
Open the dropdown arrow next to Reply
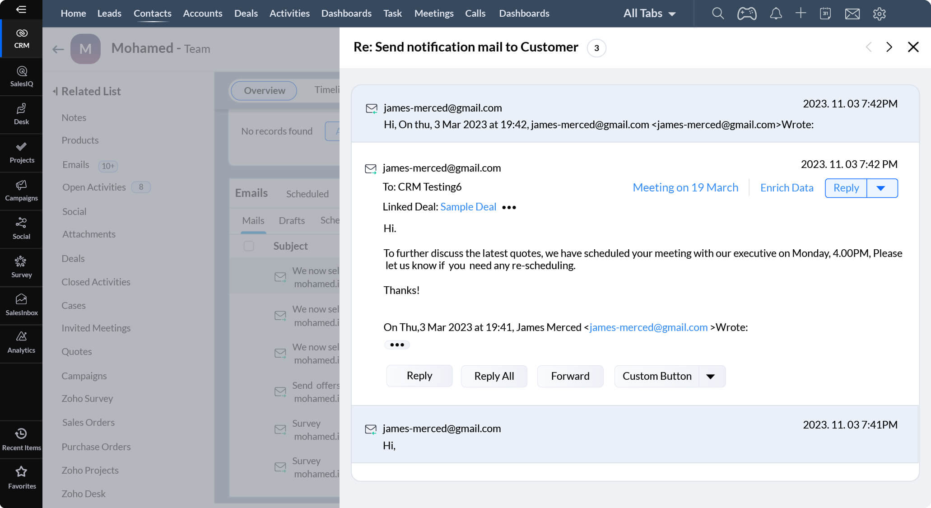point(881,188)
